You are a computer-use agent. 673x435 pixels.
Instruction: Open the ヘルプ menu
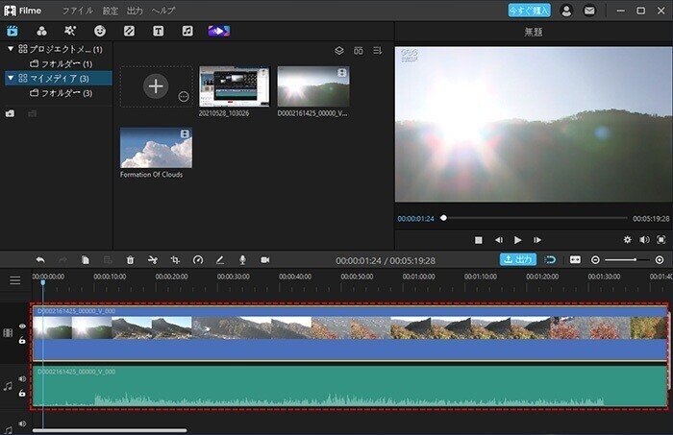pyautogui.click(x=163, y=11)
